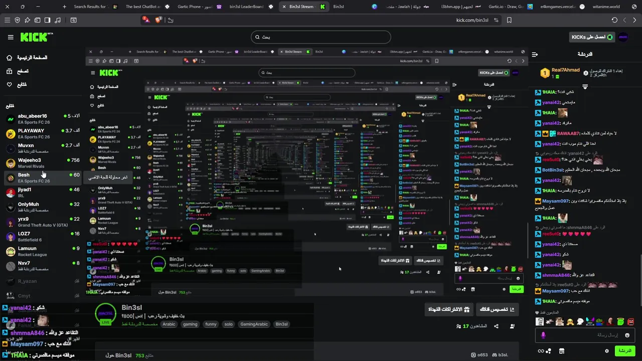Open Lamuun Rocket League channel
Screen dimensions: 642x361
point(42,251)
